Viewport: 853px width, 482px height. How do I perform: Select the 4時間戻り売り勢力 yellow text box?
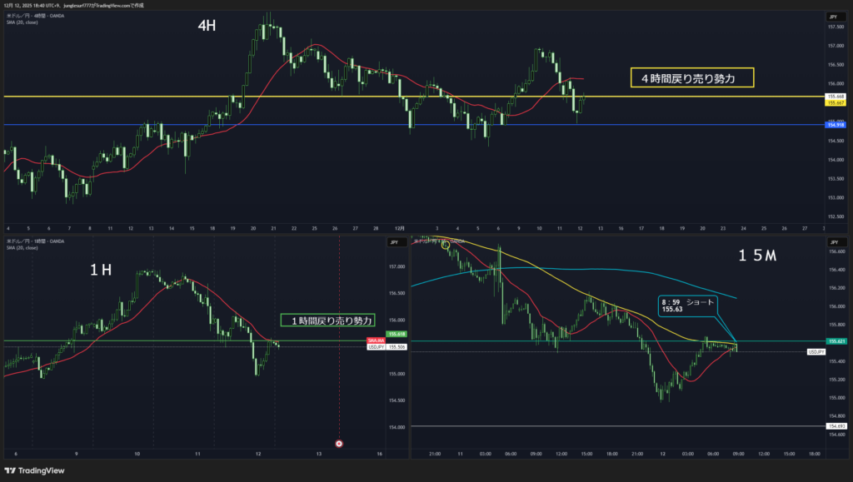pos(691,78)
